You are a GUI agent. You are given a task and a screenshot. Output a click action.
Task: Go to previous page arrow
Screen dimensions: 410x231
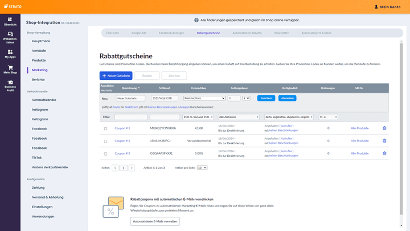click(115, 168)
